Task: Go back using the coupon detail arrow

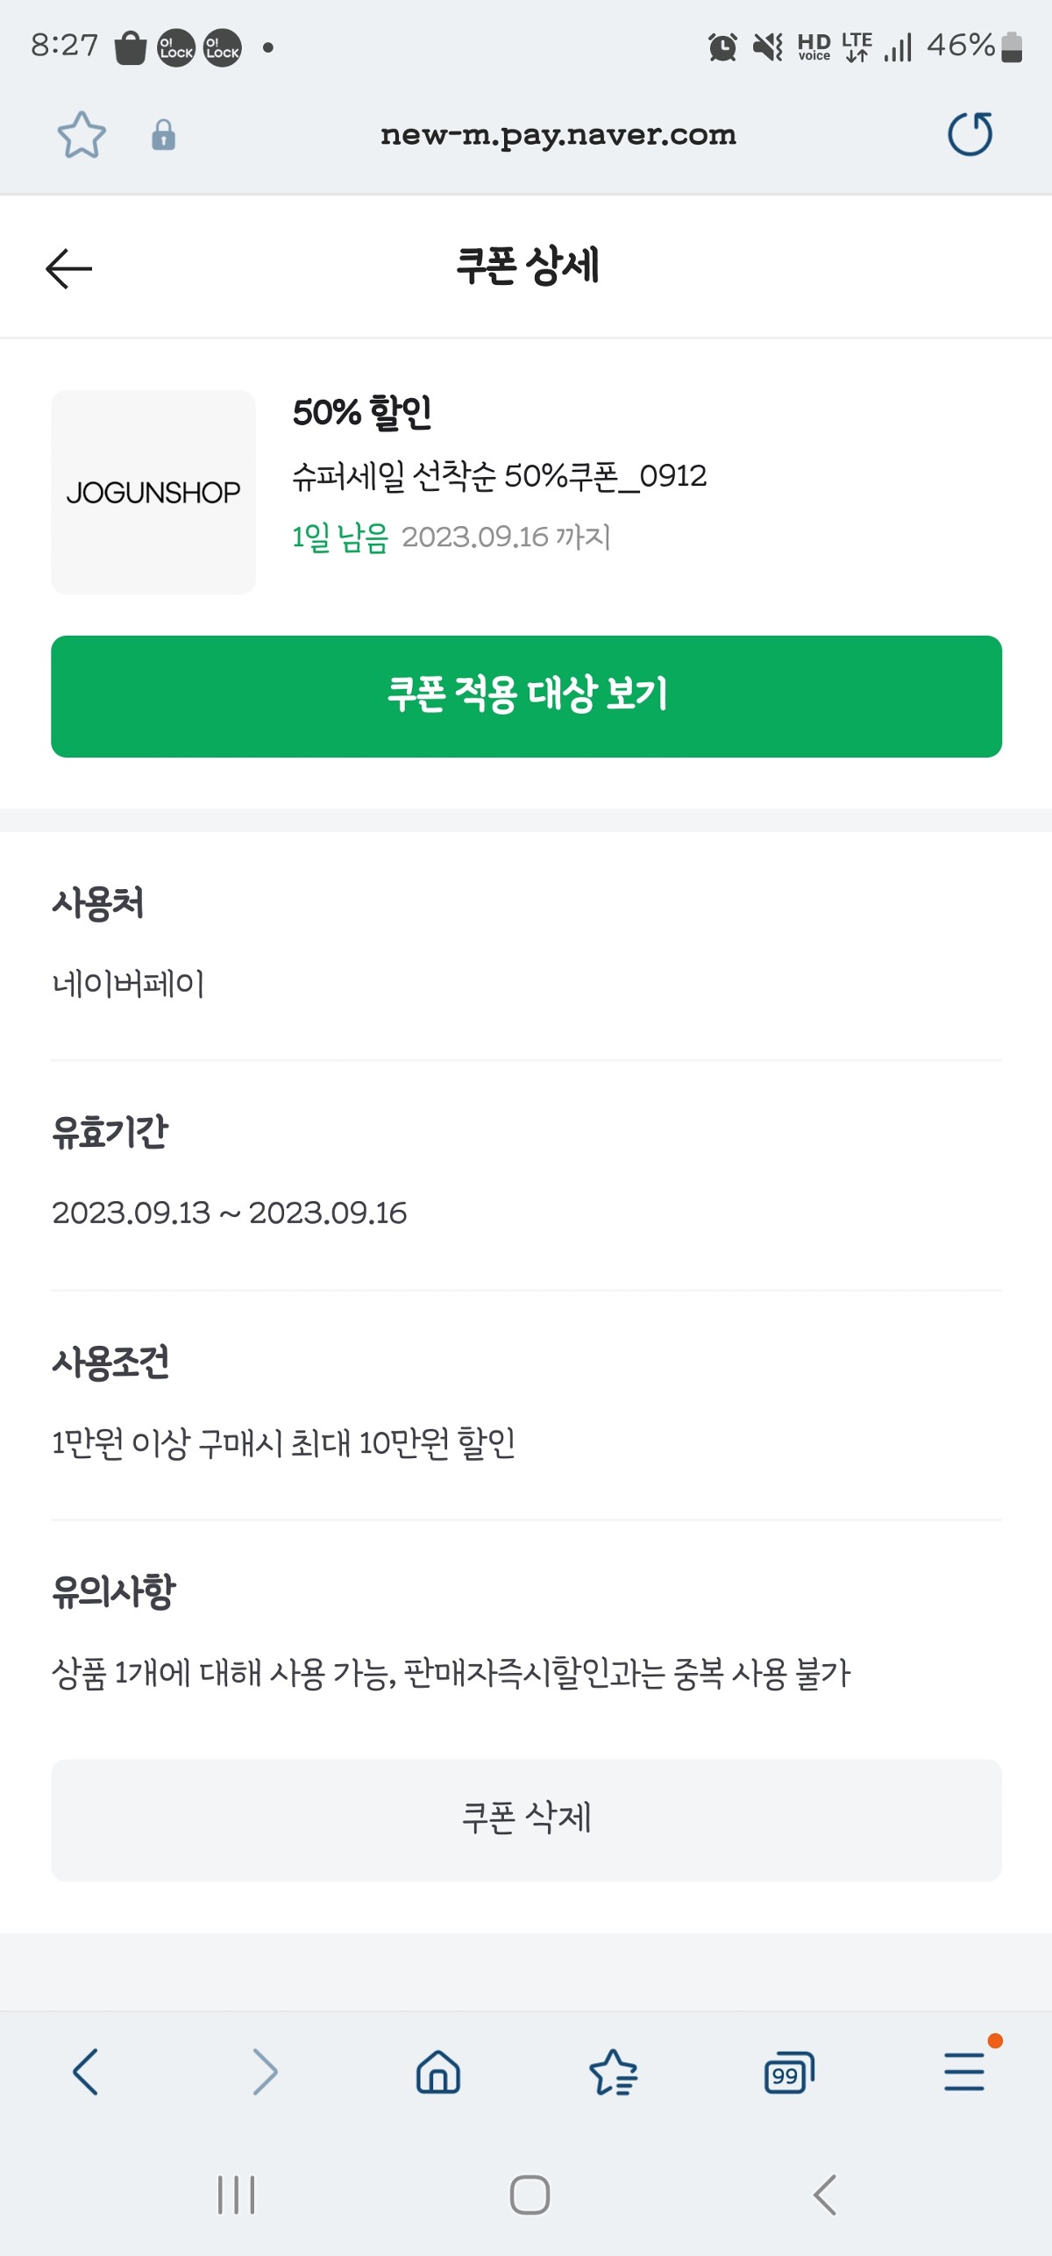Action: pos(69,268)
